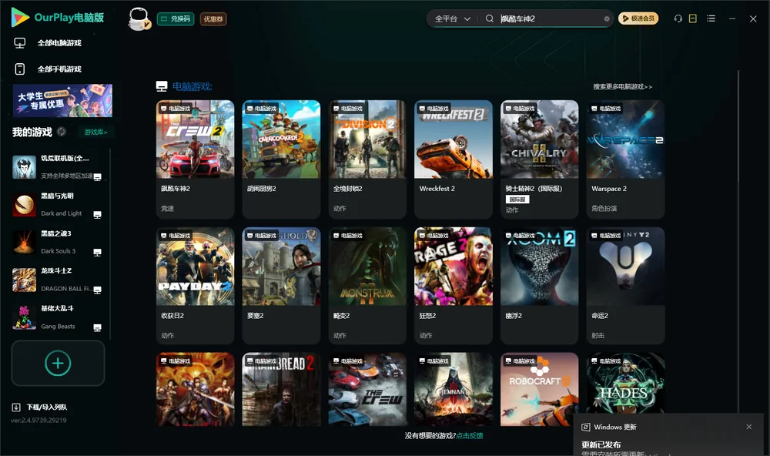This screenshot has height=456, width=770.
Task: Open 畸变2 Monstrum II card
Action: 367,286
